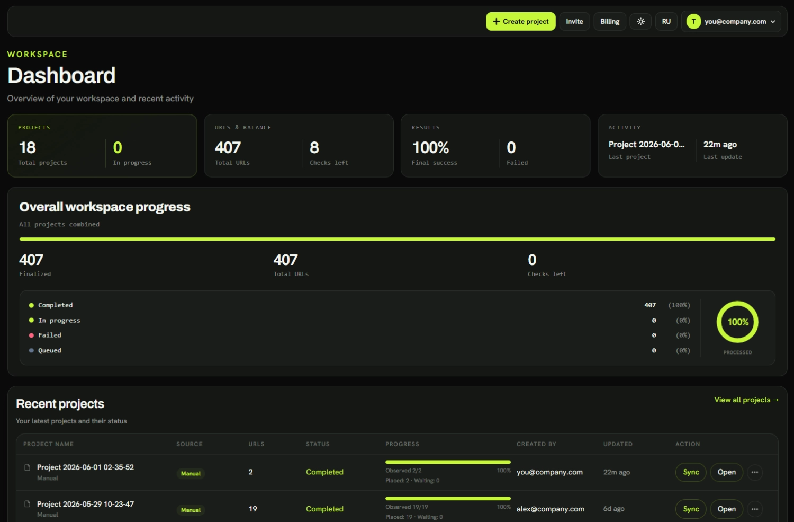794x522 pixels.
Task: Click the Created By column header
Action: click(536, 444)
